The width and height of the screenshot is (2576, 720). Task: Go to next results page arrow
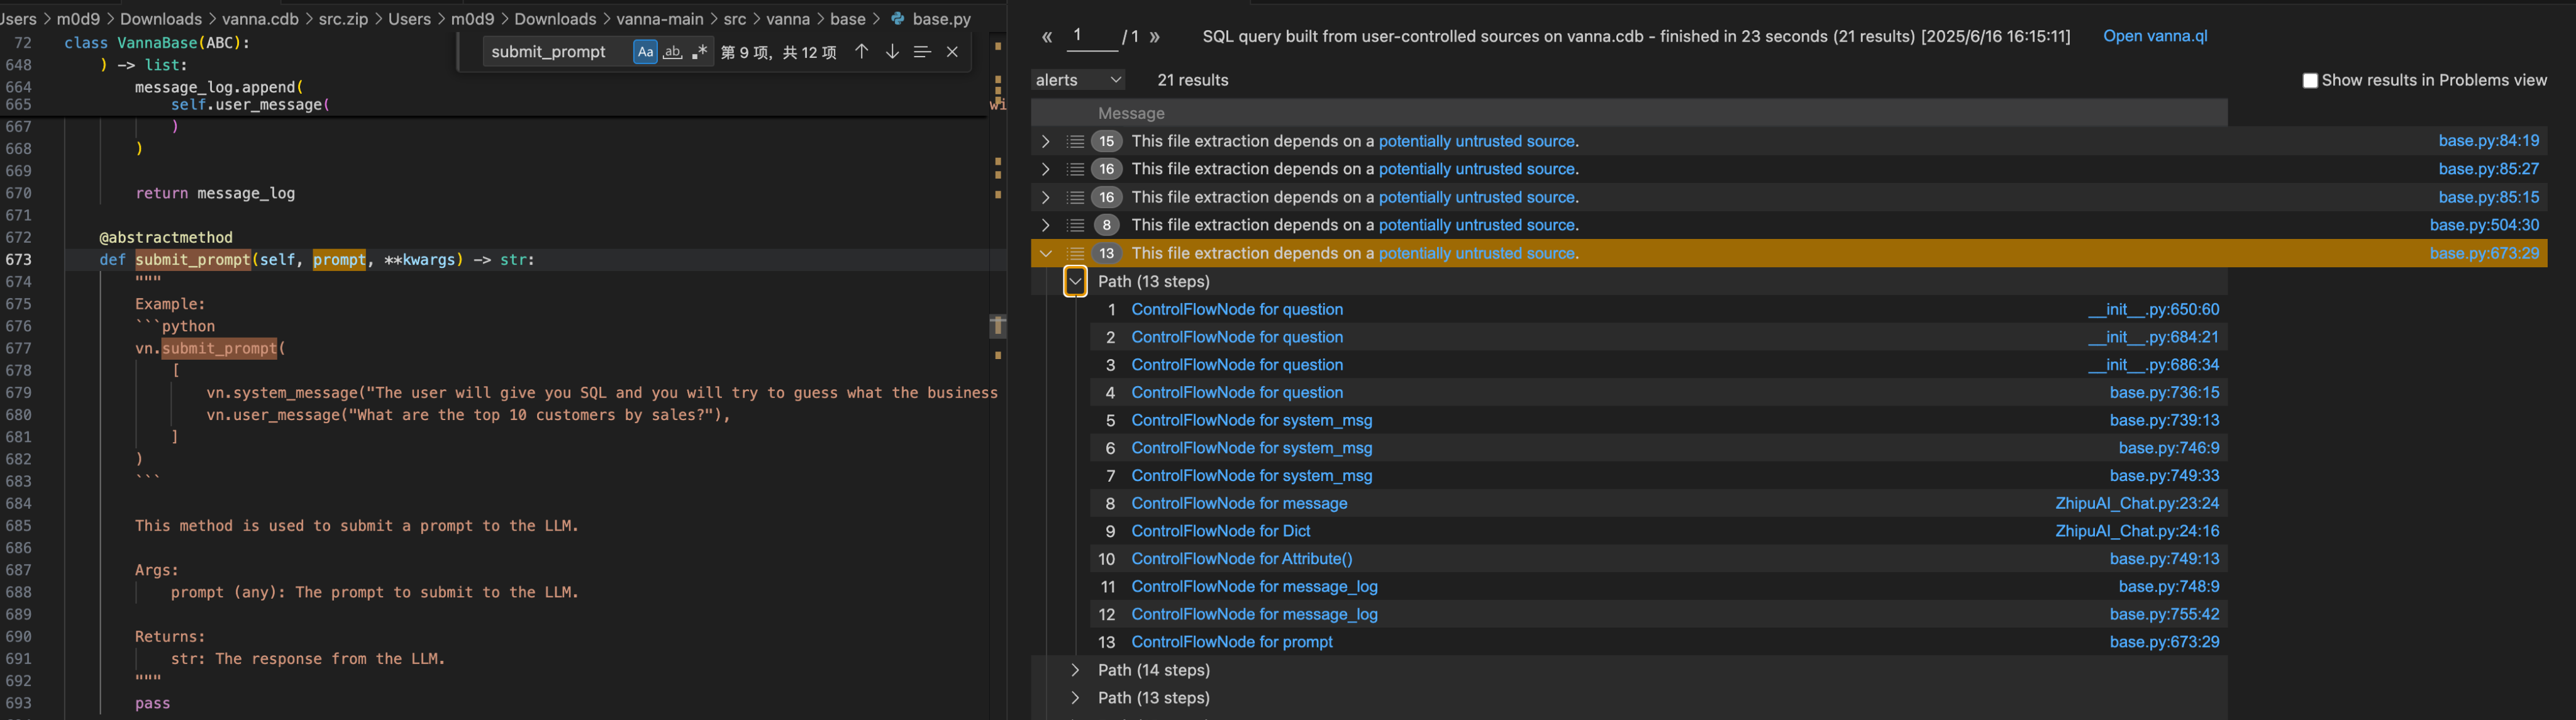[x=1155, y=37]
